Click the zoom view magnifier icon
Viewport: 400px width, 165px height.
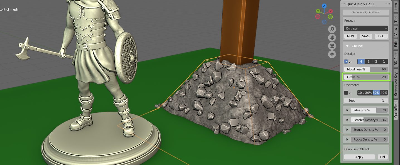332,29
